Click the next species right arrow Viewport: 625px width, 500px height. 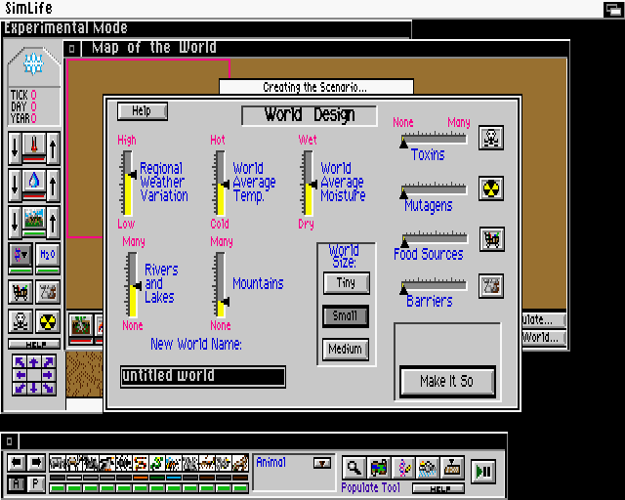click(x=36, y=463)
